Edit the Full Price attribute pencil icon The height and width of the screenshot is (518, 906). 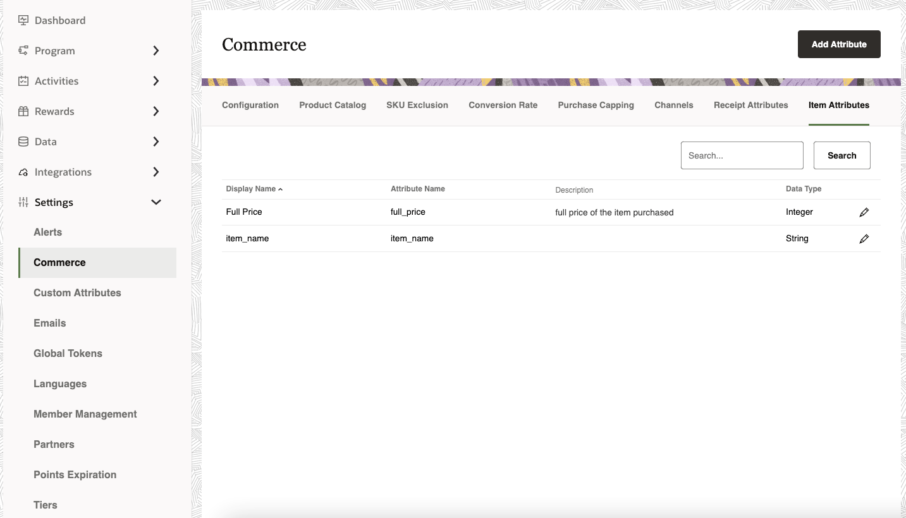tap(864, 212)
